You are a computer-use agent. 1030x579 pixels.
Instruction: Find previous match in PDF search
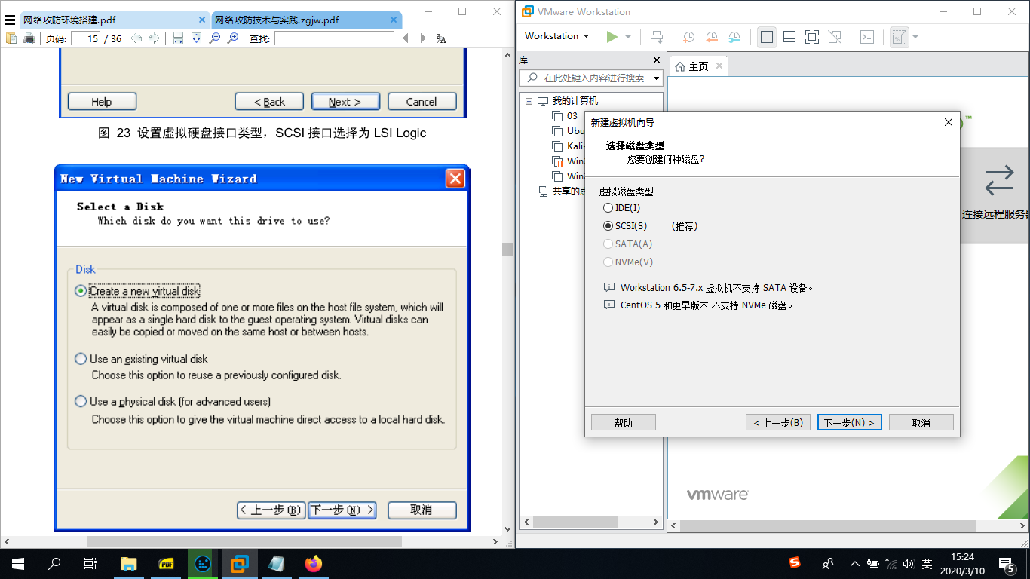click(406, 38)
